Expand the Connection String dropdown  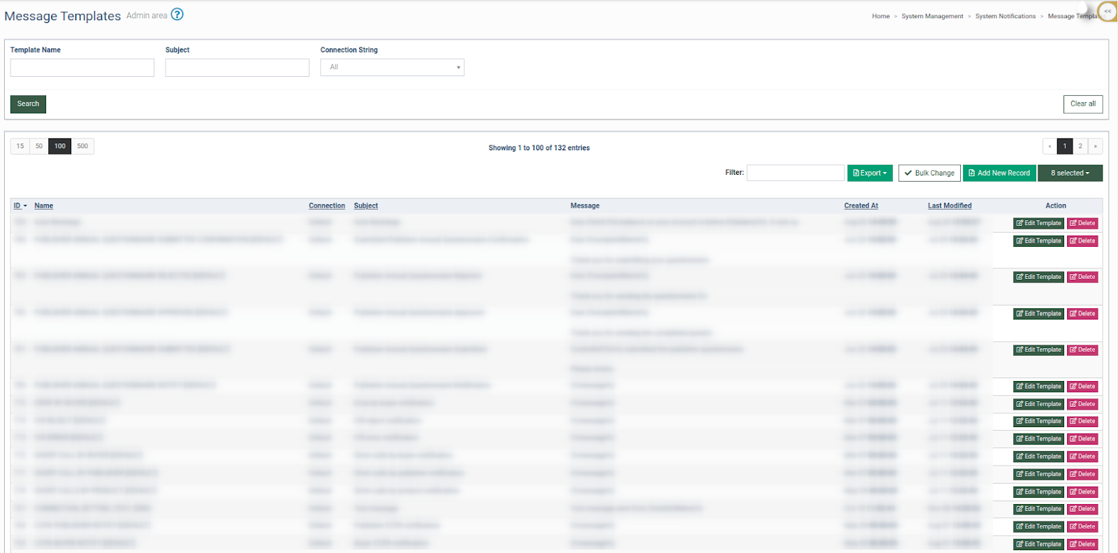pos(392,68)
